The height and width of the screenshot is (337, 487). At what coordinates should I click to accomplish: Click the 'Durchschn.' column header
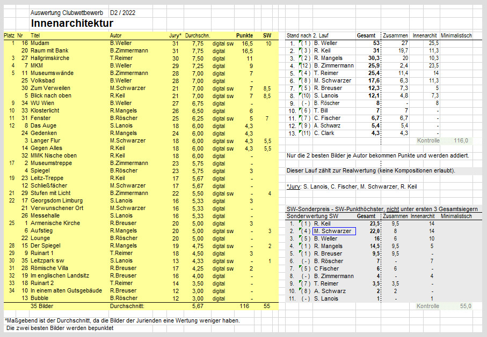pos(198,36)
